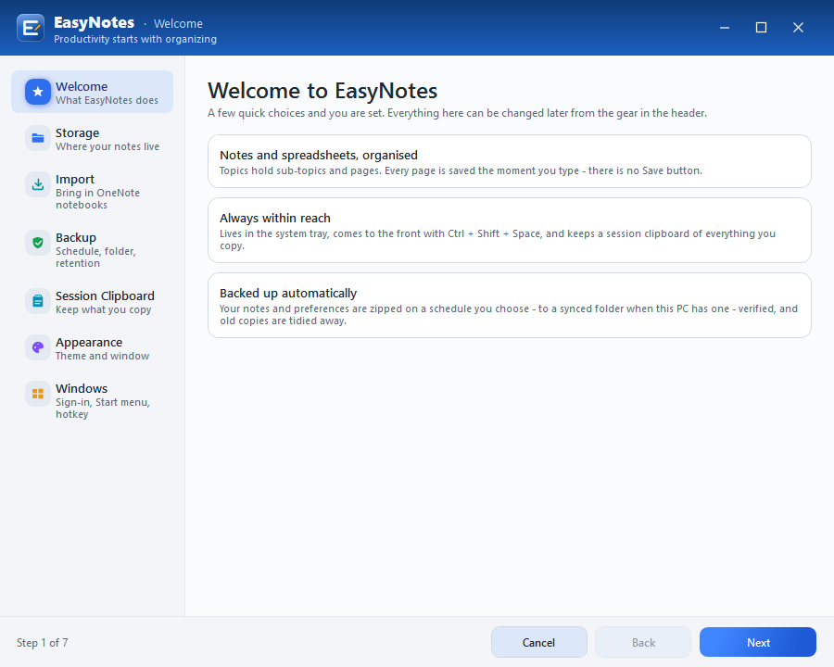The image size is (834, 667).
Task: Click the 'EasyNotes' title text in header
Action: pos(95,22)
